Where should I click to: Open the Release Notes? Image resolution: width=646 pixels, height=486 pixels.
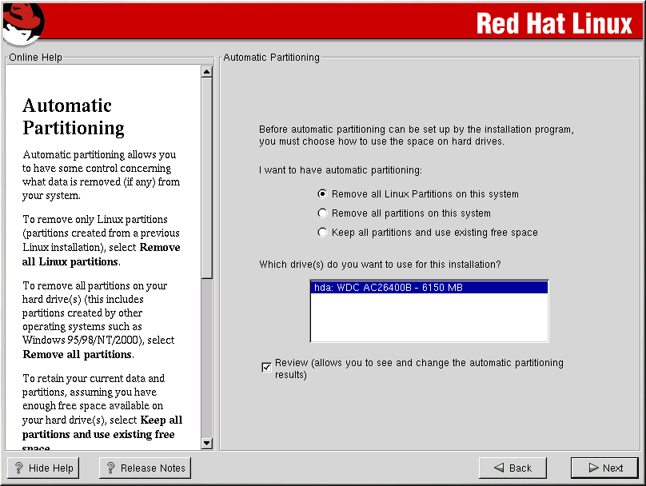click(145, 468)
